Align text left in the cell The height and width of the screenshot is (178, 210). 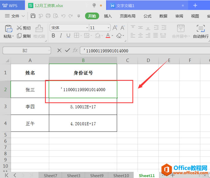coord(133,35)
